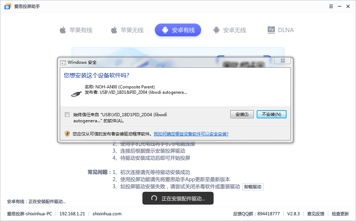Viewport: 356px width, 221px height.
Task: Open the hamburger menu in title bar
Action: coord(331,6)
